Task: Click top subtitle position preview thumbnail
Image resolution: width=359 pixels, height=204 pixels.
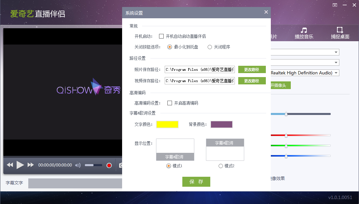Action: tap(225, 150)
